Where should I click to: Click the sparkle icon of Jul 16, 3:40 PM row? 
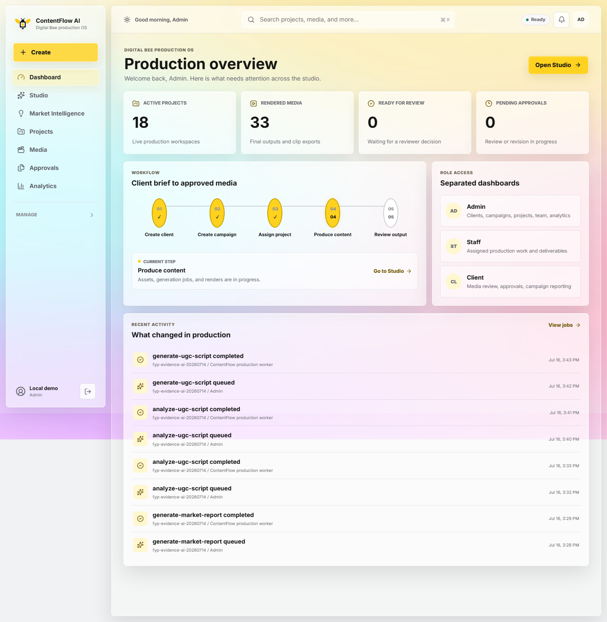[x=140, y=439]
